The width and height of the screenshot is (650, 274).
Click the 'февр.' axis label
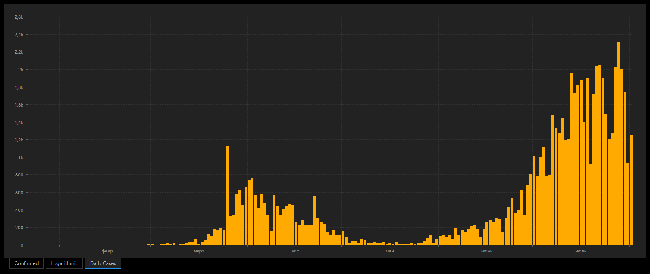click(108, 251)
